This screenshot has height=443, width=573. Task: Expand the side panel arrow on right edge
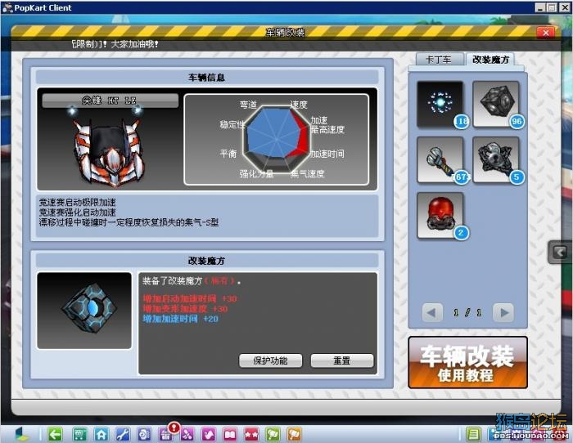point(559,253)
